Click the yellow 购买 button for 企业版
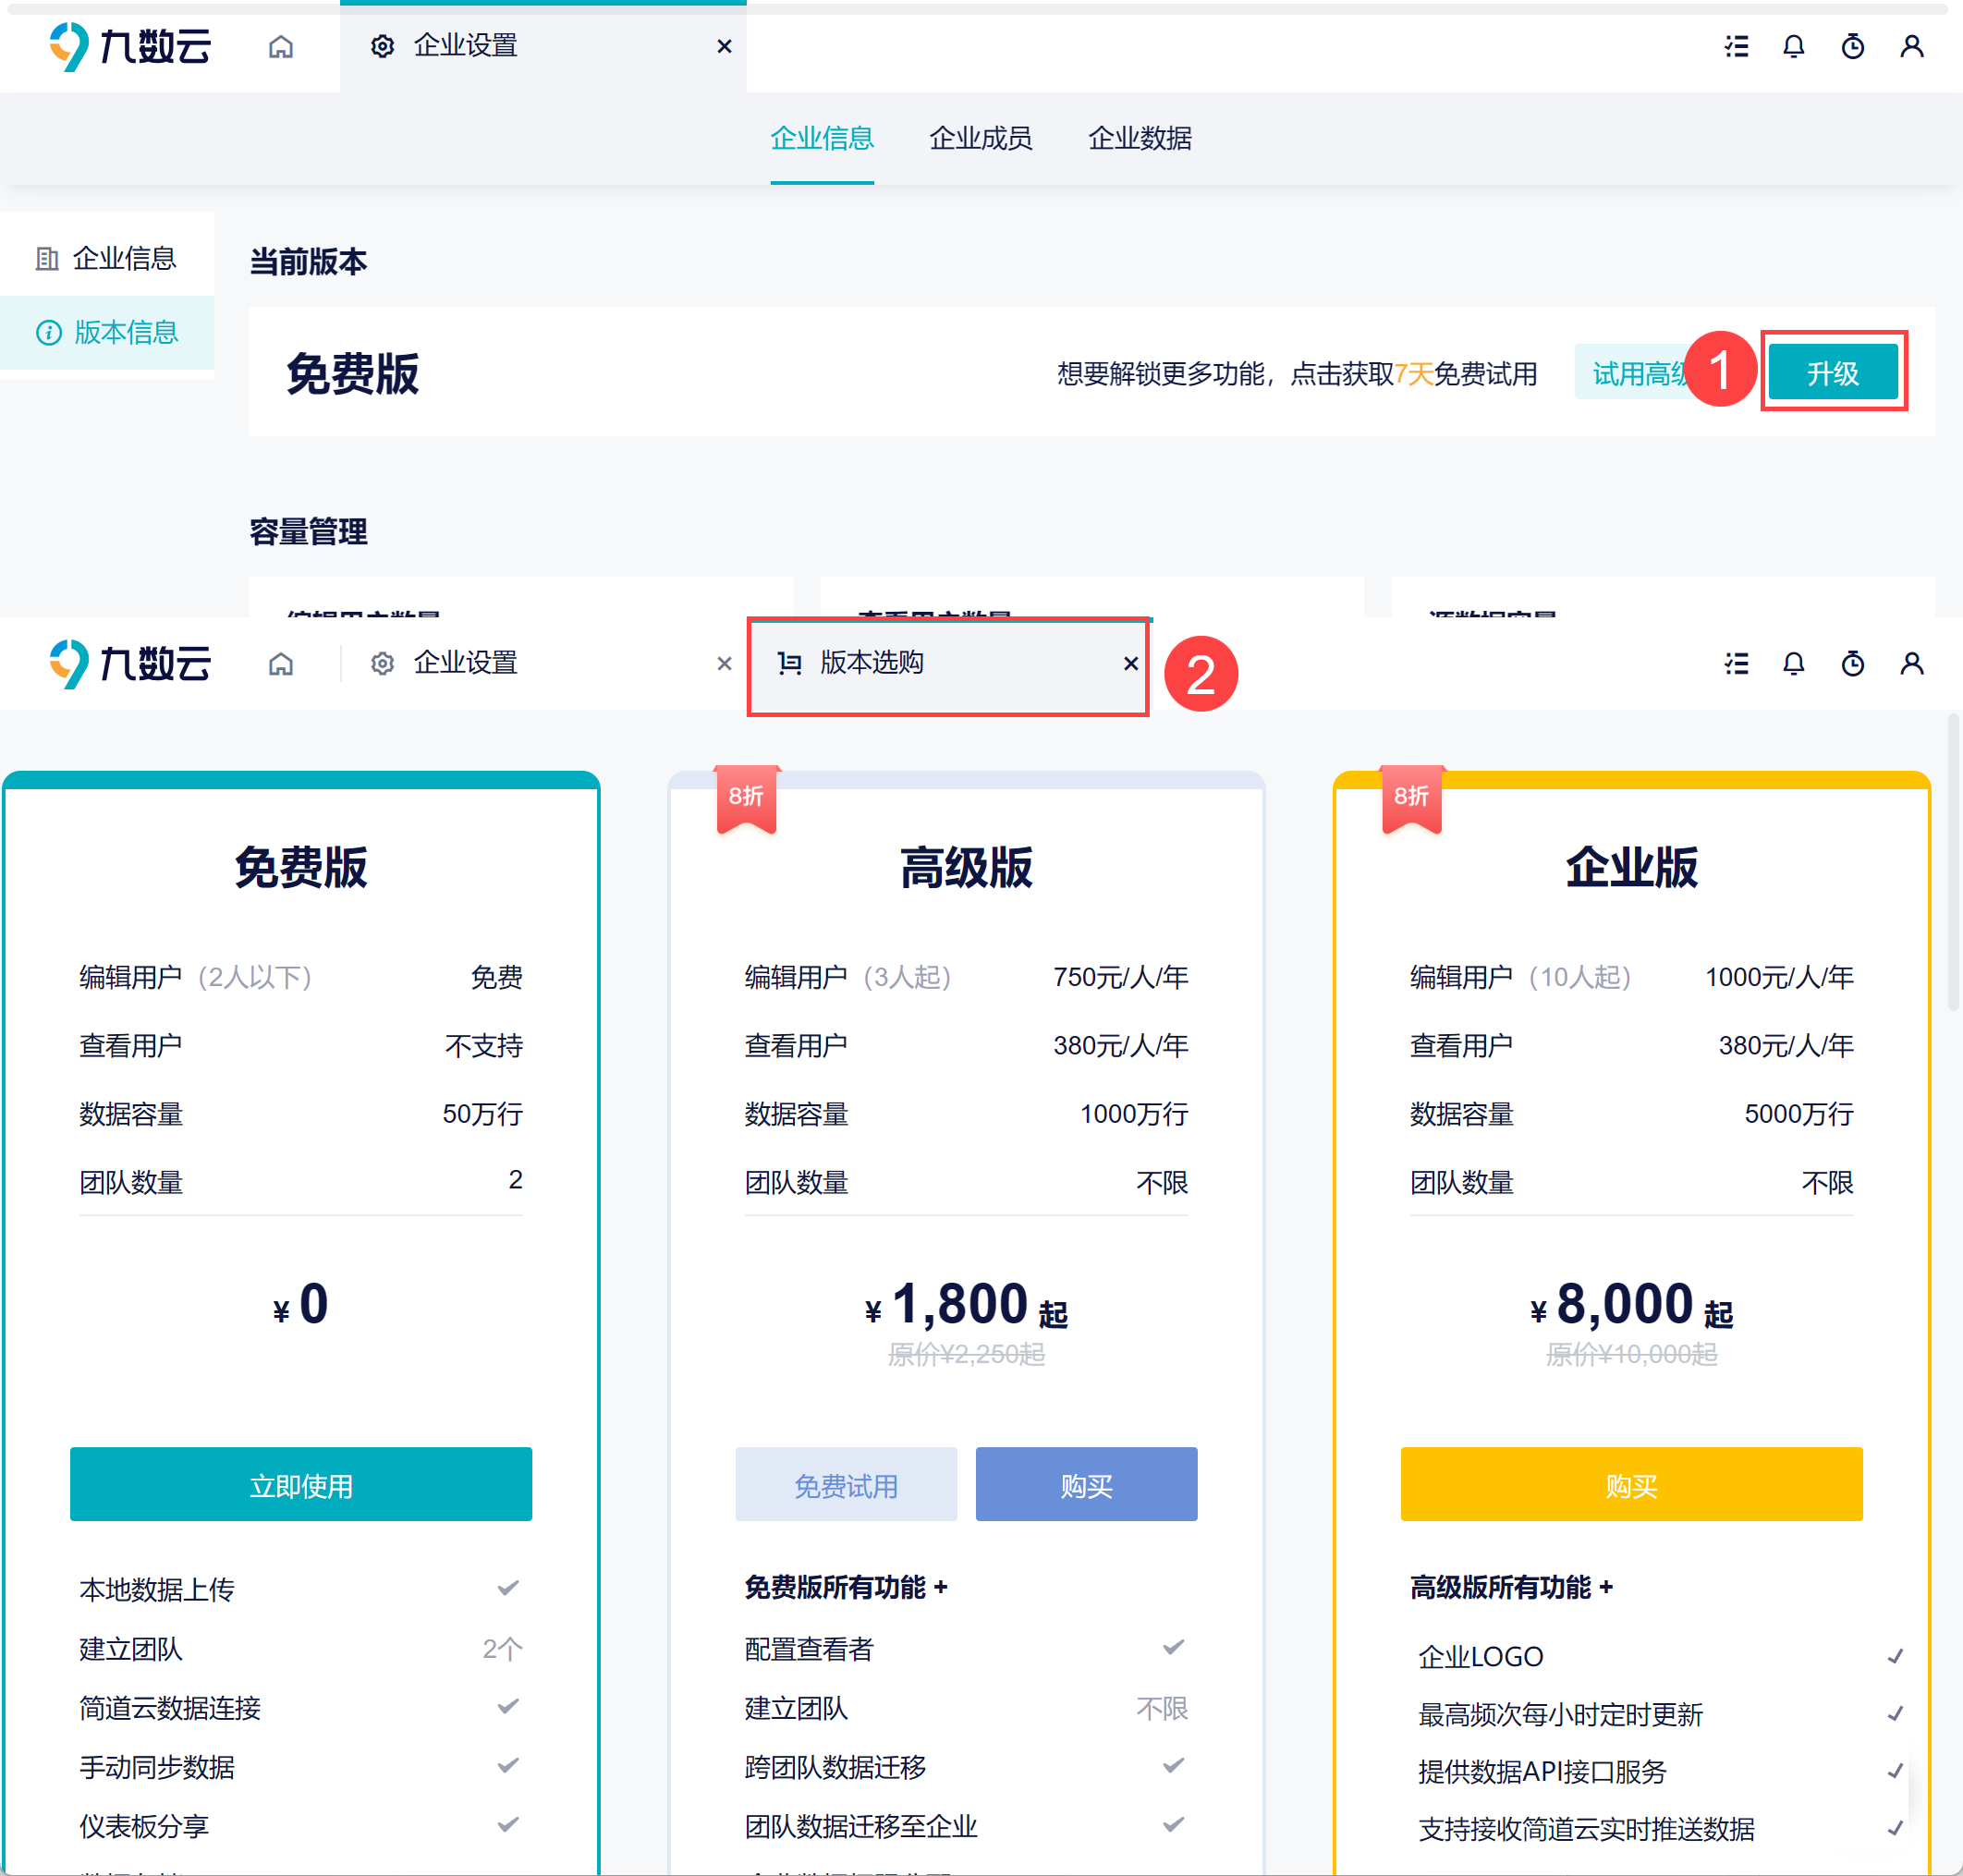This screenshot has height=1876, width=1963. [x=1631, y=1485]
